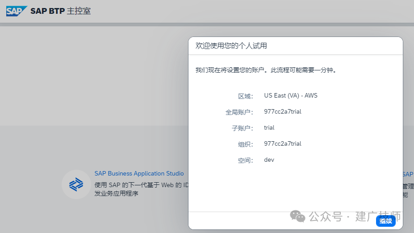Click the description 使用 SAP 的下一代基于 Web

pyautogui.click(x=142, y=189)
